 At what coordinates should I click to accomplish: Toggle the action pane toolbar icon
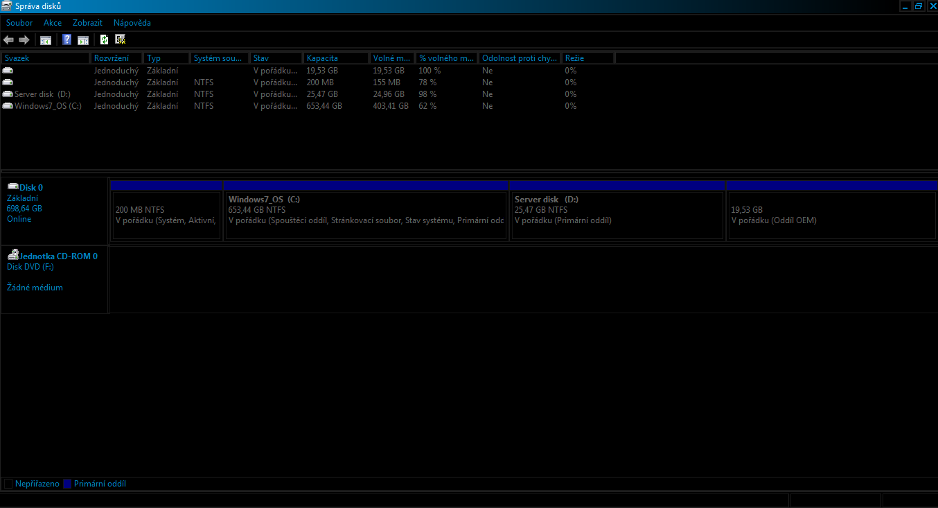(83, 40)
